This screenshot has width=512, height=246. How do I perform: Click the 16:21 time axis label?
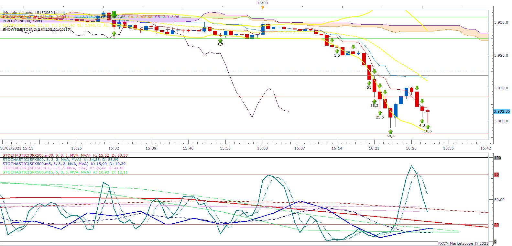click(x=374, y=148)
